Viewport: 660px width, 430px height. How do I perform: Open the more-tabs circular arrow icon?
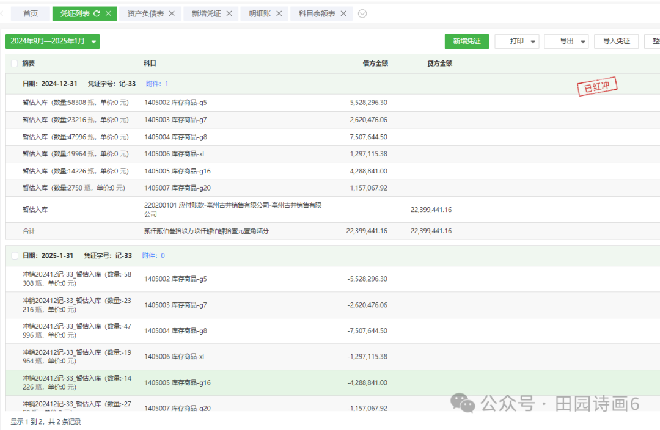pyautogui.click(x=362, y=13)
